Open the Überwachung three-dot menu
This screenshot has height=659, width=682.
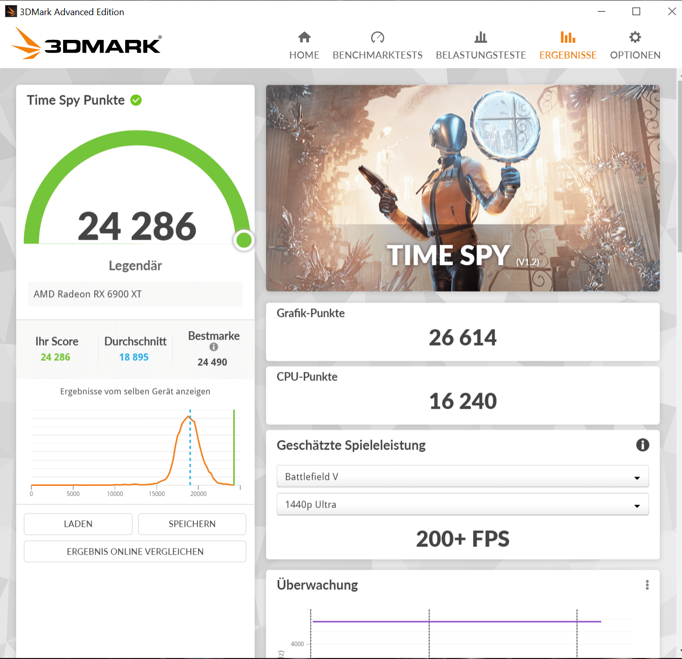point(647,585)
